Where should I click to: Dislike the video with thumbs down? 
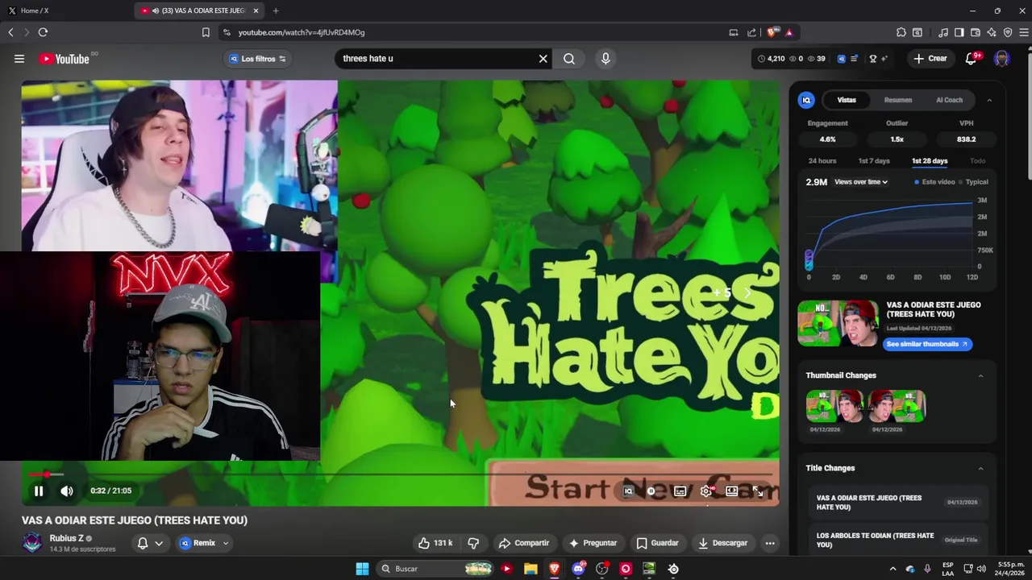473,543
